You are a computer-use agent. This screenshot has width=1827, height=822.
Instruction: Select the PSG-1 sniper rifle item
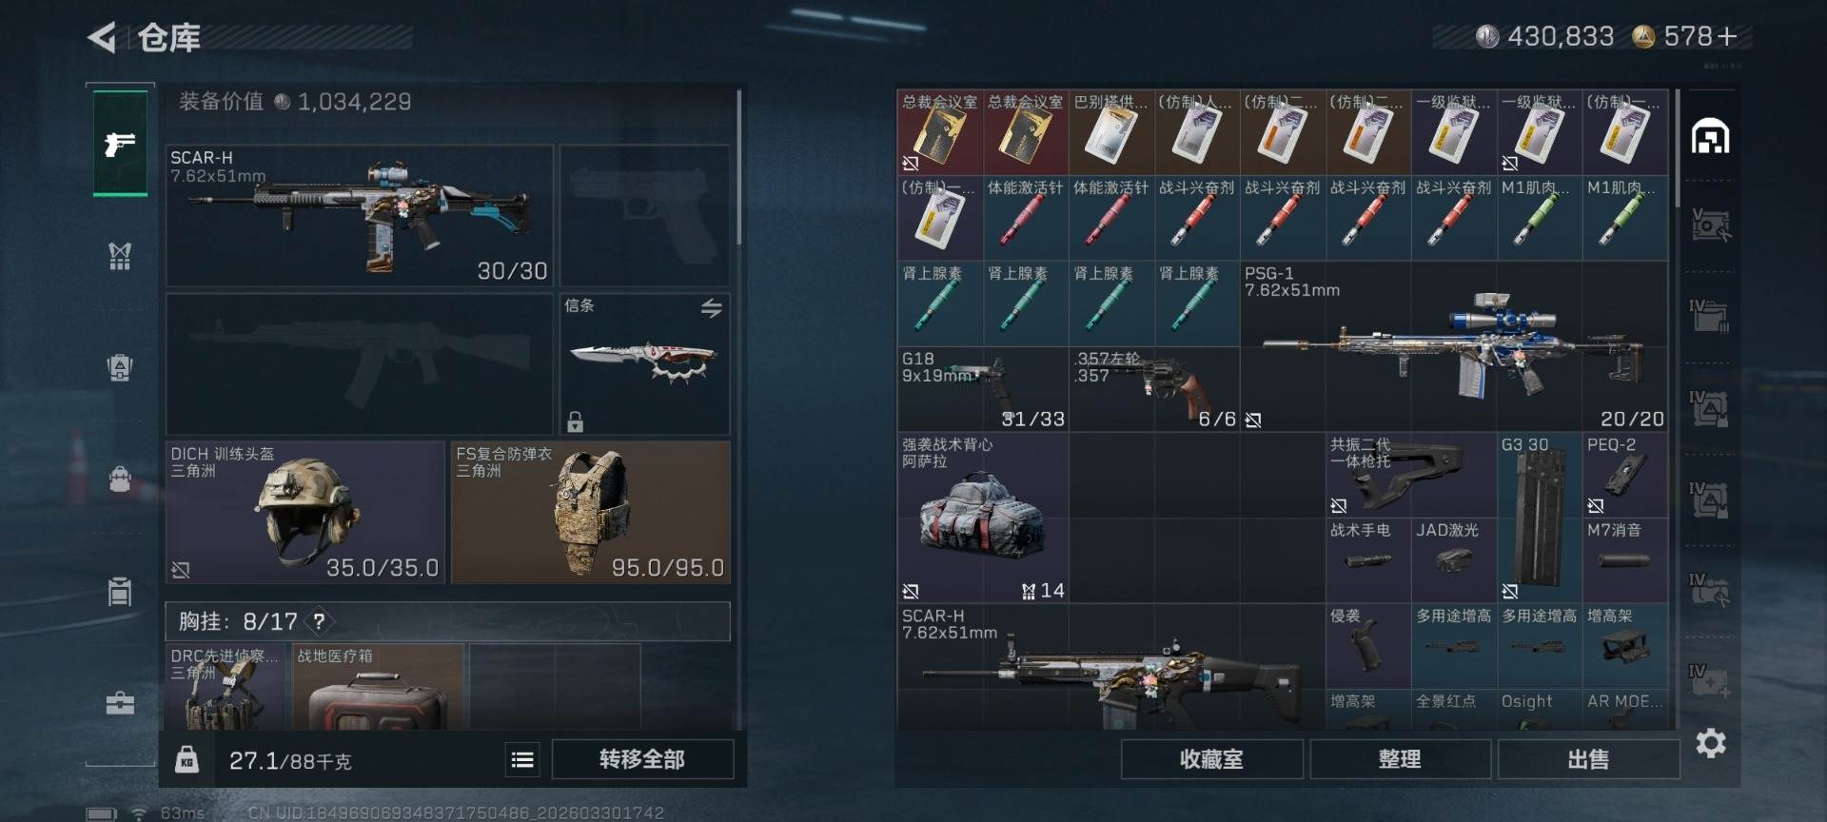tap(1454, 346)
